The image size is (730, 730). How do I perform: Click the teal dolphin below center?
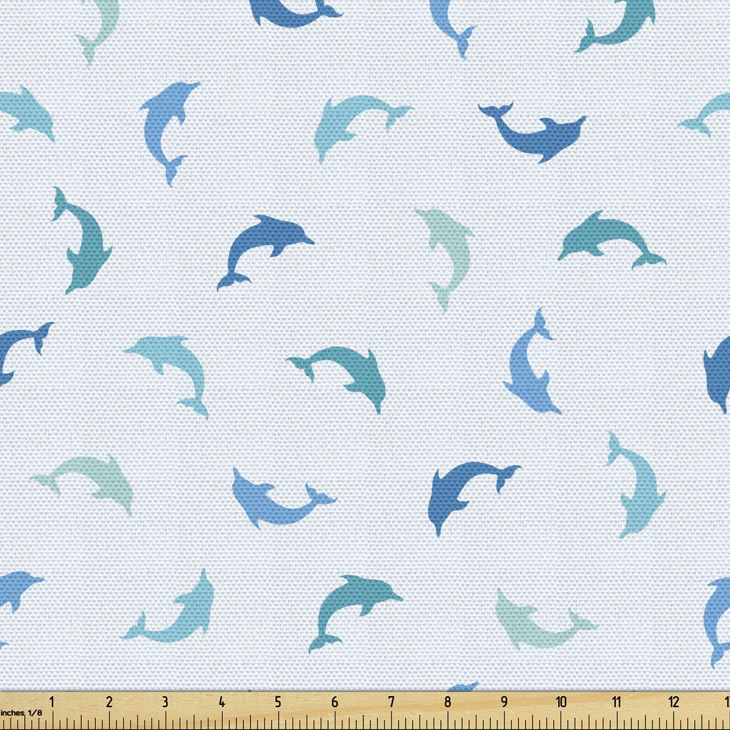coord(341,375)
